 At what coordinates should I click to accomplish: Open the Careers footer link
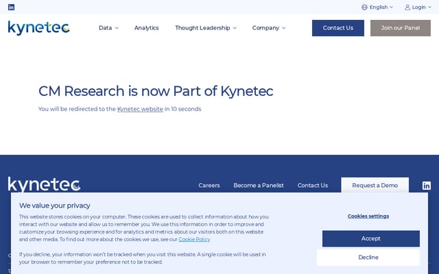[209, 186]
